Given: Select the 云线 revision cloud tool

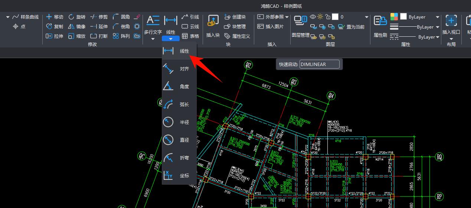Looking at the screenshot, I should click(x=190, y=27).
